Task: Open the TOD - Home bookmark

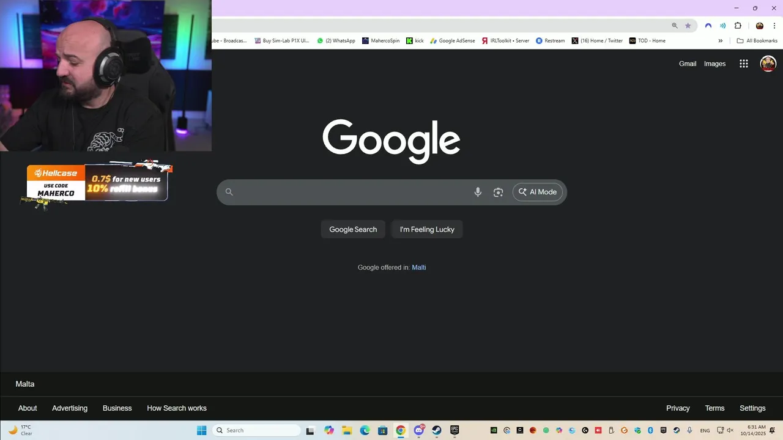Action: coord(647,41)
